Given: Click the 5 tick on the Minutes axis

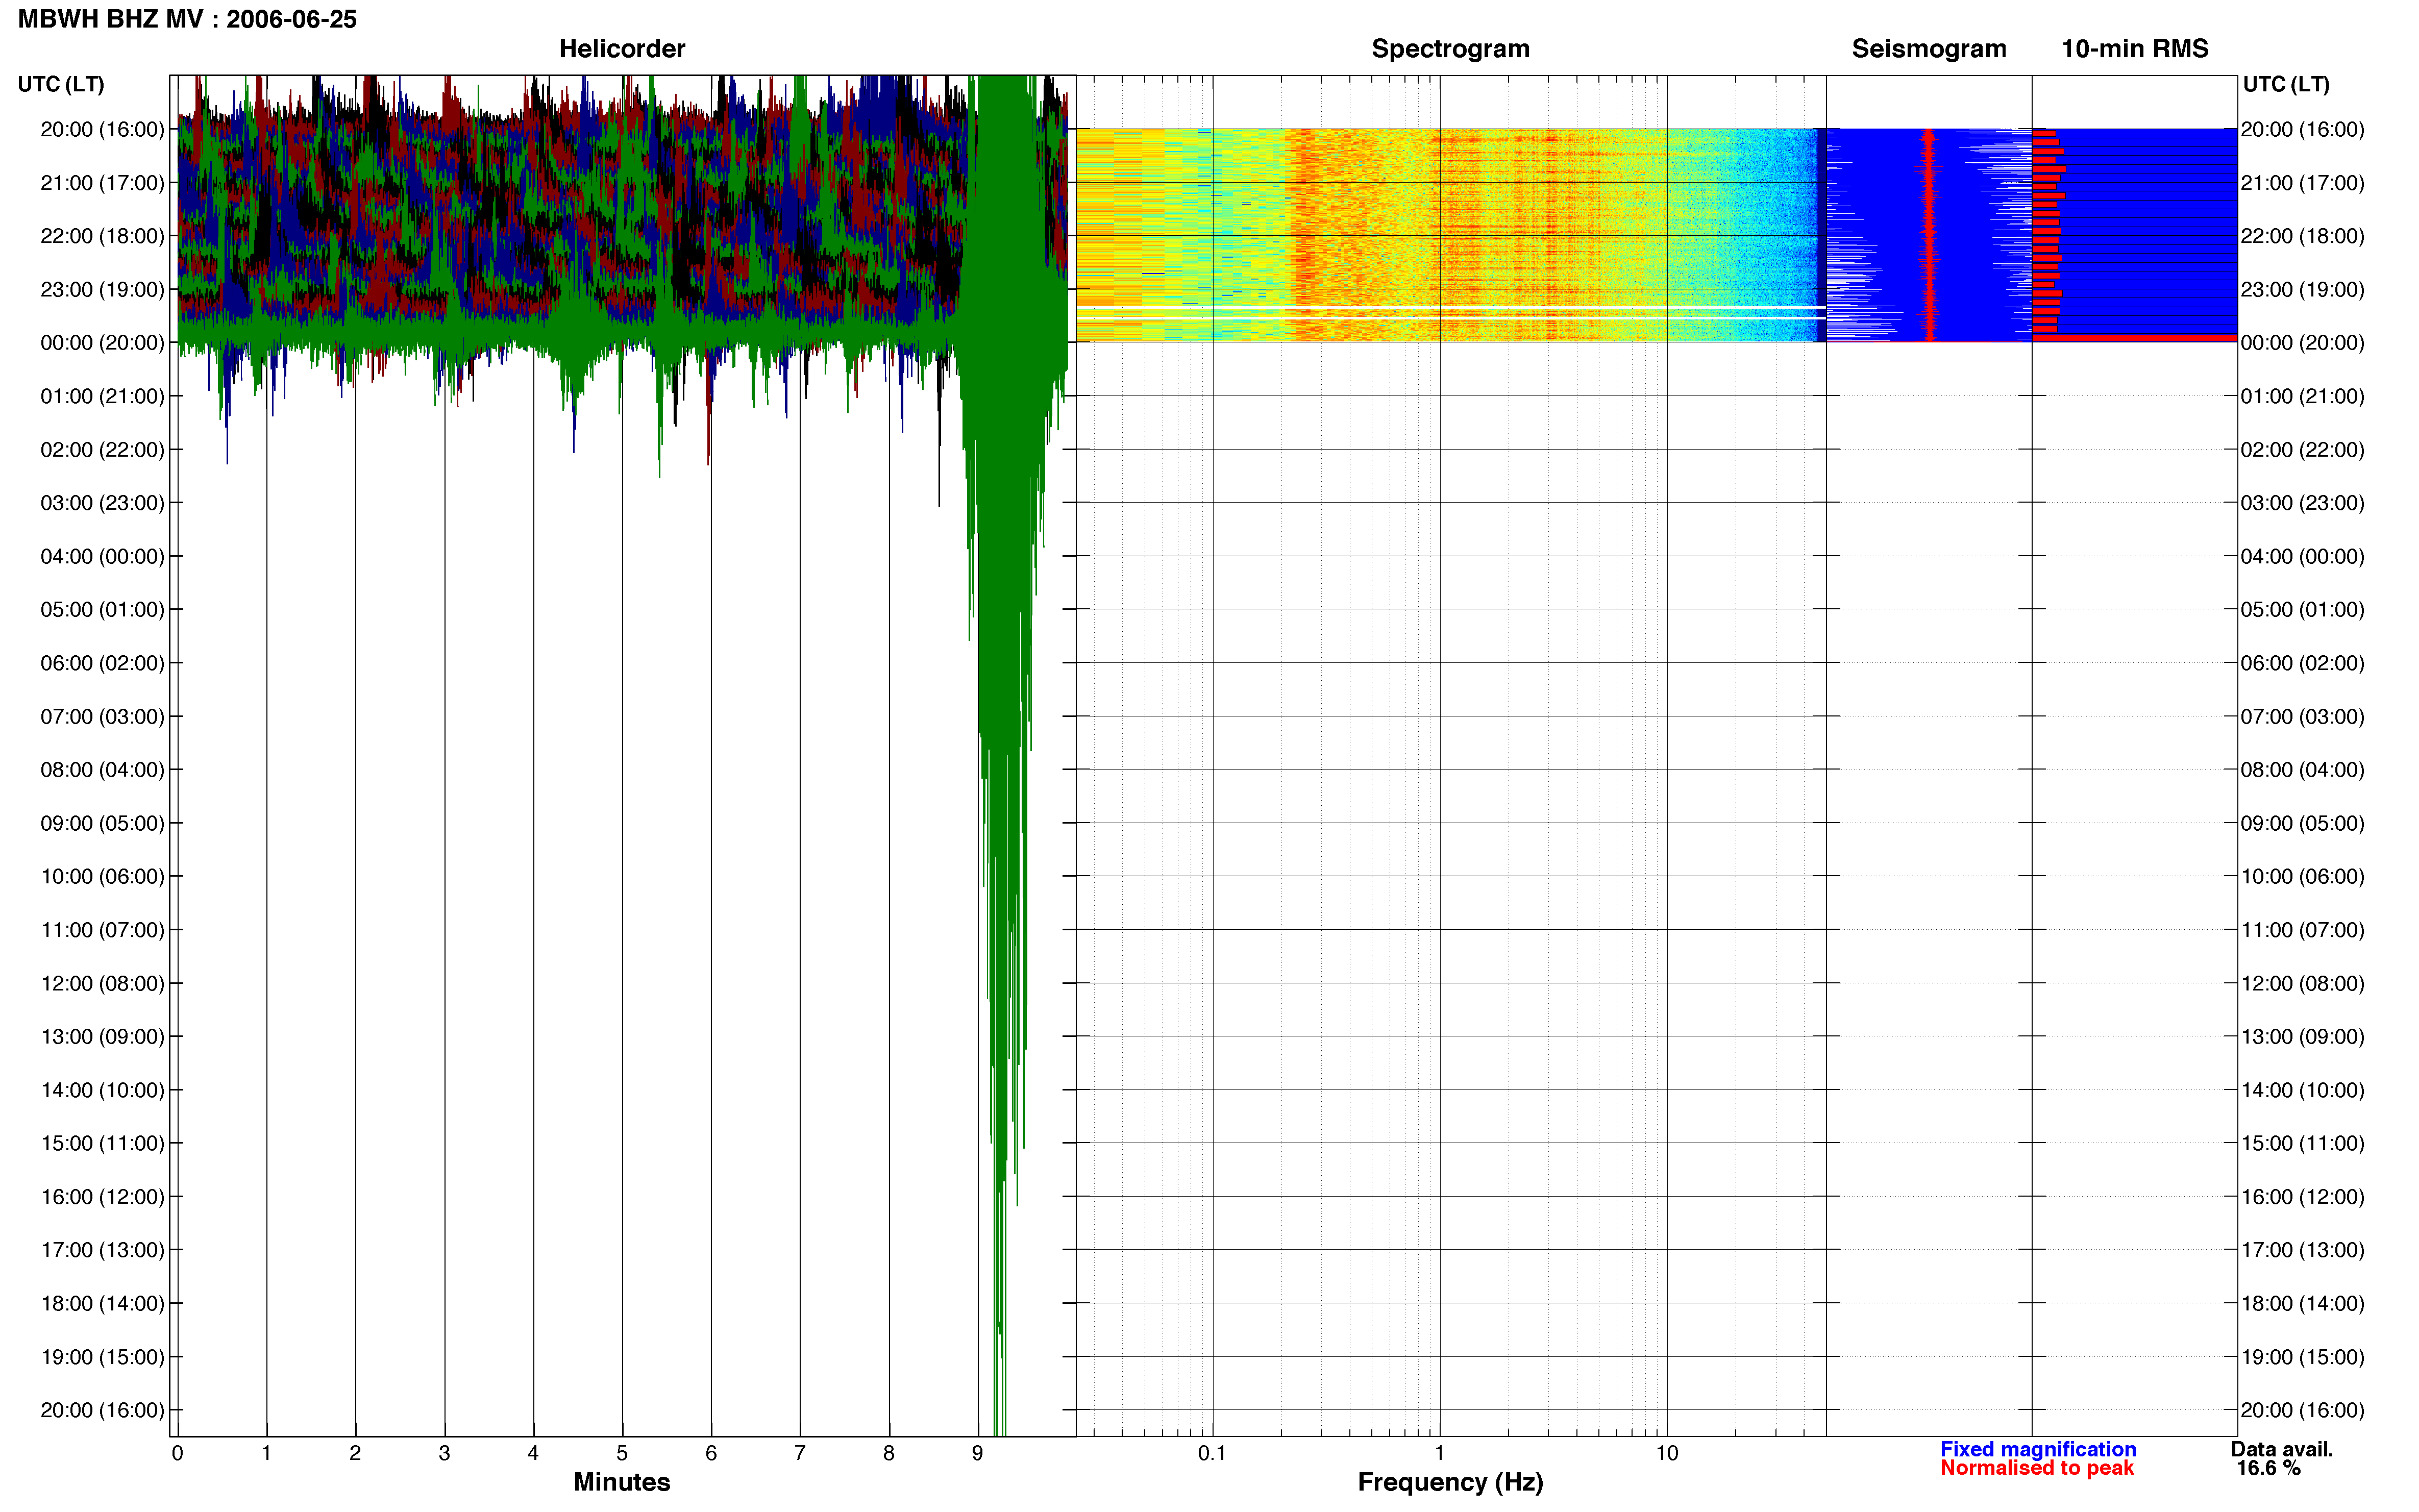Looking at the screenshot, I should point(622,1453).
